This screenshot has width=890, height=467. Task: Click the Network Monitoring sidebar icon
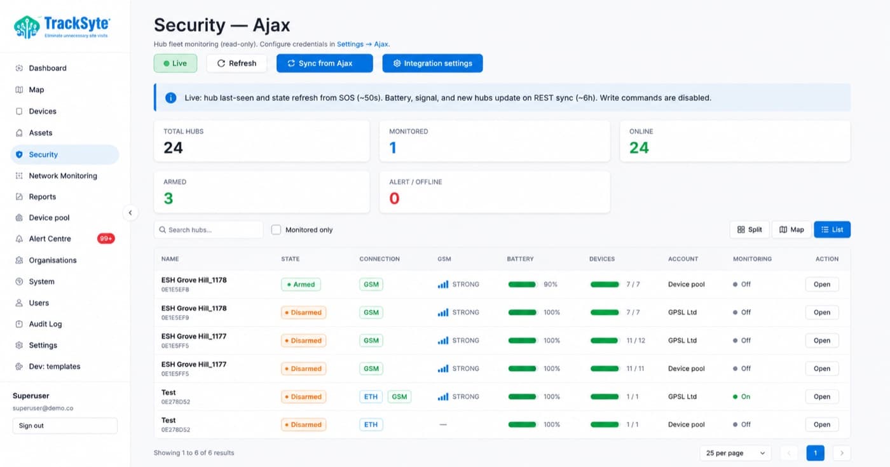pos(19,176)
